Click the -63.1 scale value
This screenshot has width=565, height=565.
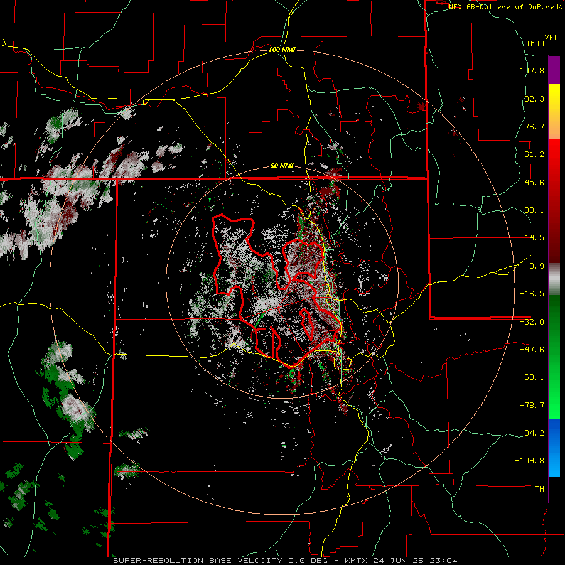pyautogui.click(x=532, y=377)
